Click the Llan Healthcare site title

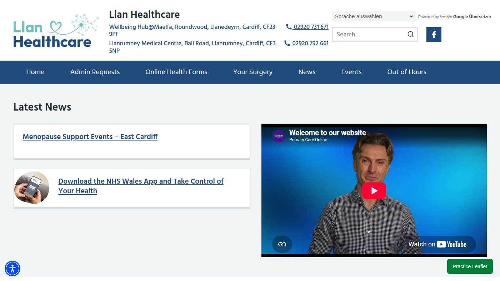[x=144, y=15]
